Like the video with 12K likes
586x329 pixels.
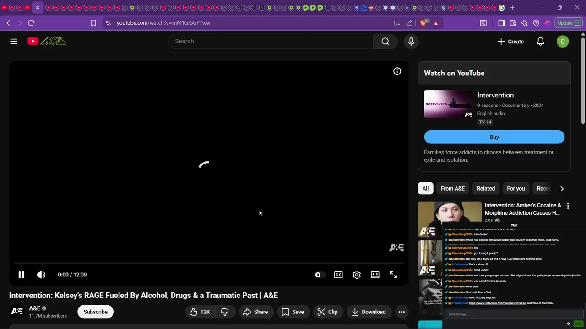click(200, 312)
